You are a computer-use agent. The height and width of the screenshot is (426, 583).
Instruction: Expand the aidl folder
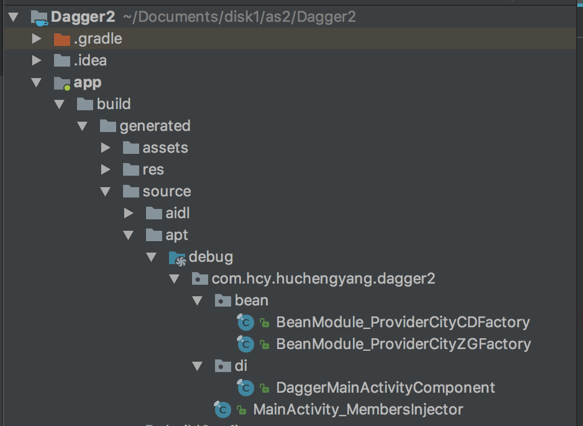point(128,214)
